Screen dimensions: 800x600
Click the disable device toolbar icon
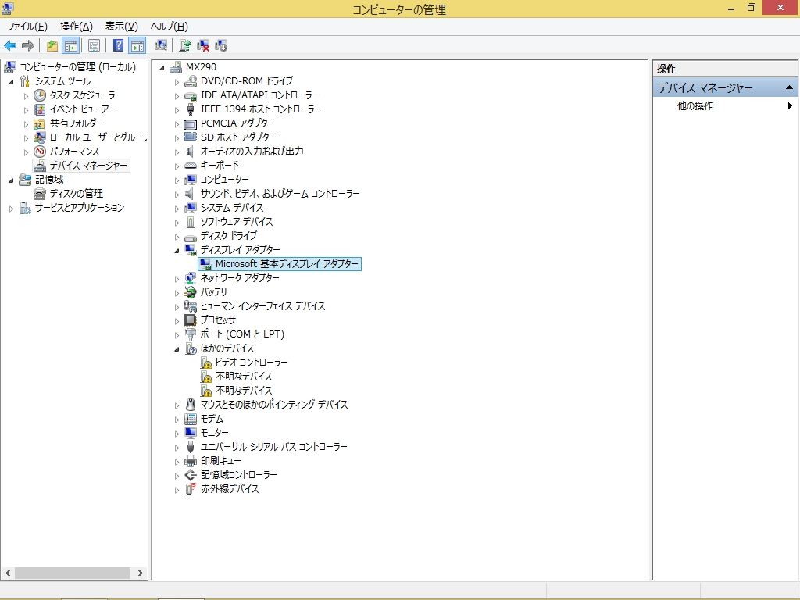point(221,46)
